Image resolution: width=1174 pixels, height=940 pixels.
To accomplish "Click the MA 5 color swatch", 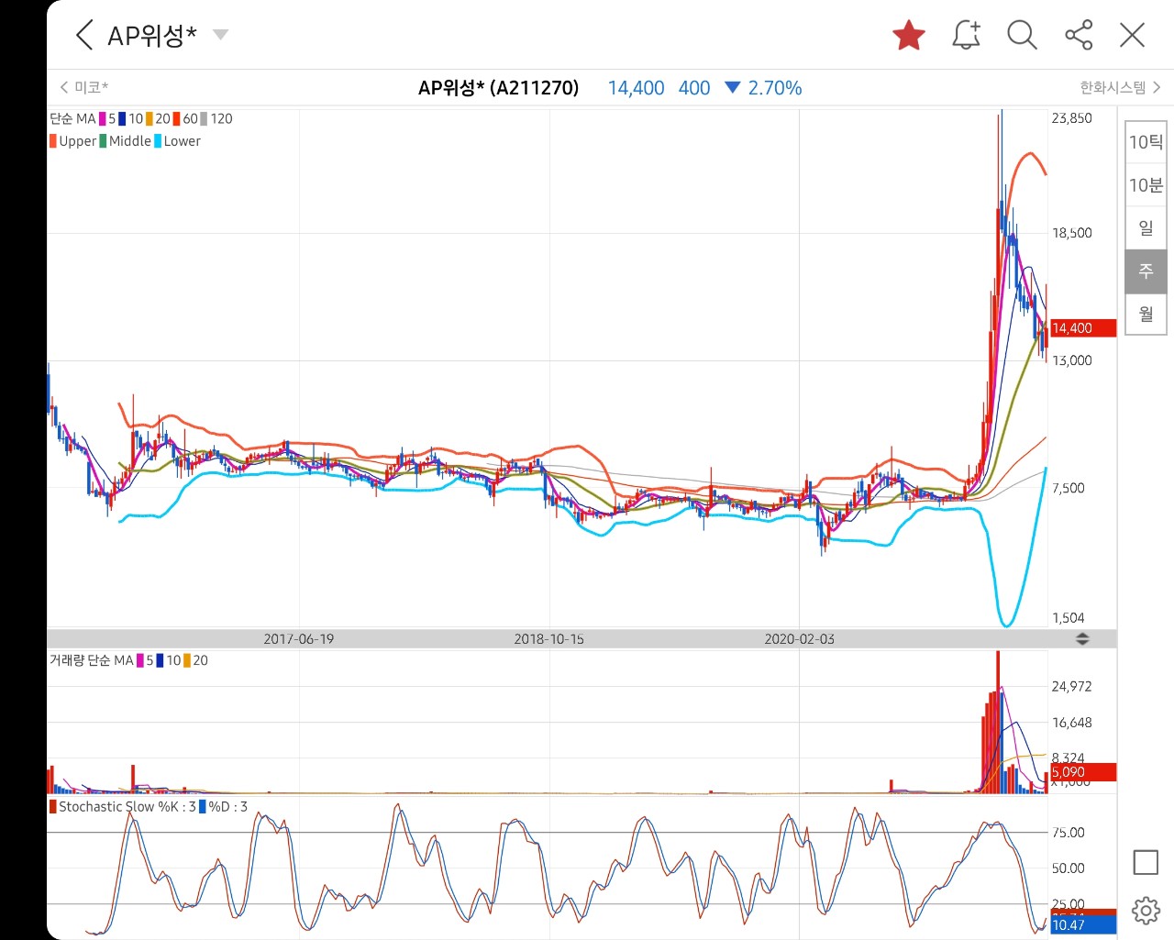I will (x=103, y=119).
